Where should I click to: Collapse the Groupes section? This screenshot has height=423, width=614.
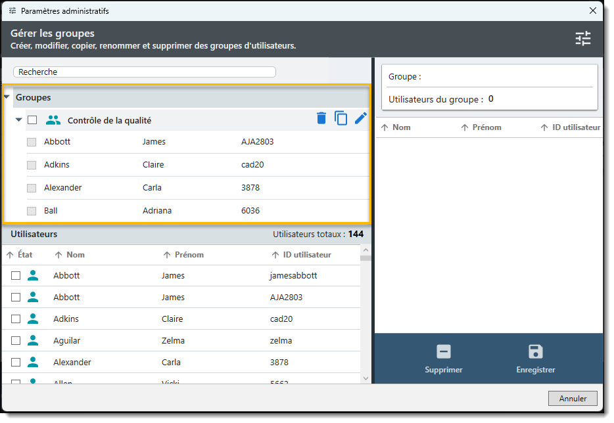click(x=7, y=97)
